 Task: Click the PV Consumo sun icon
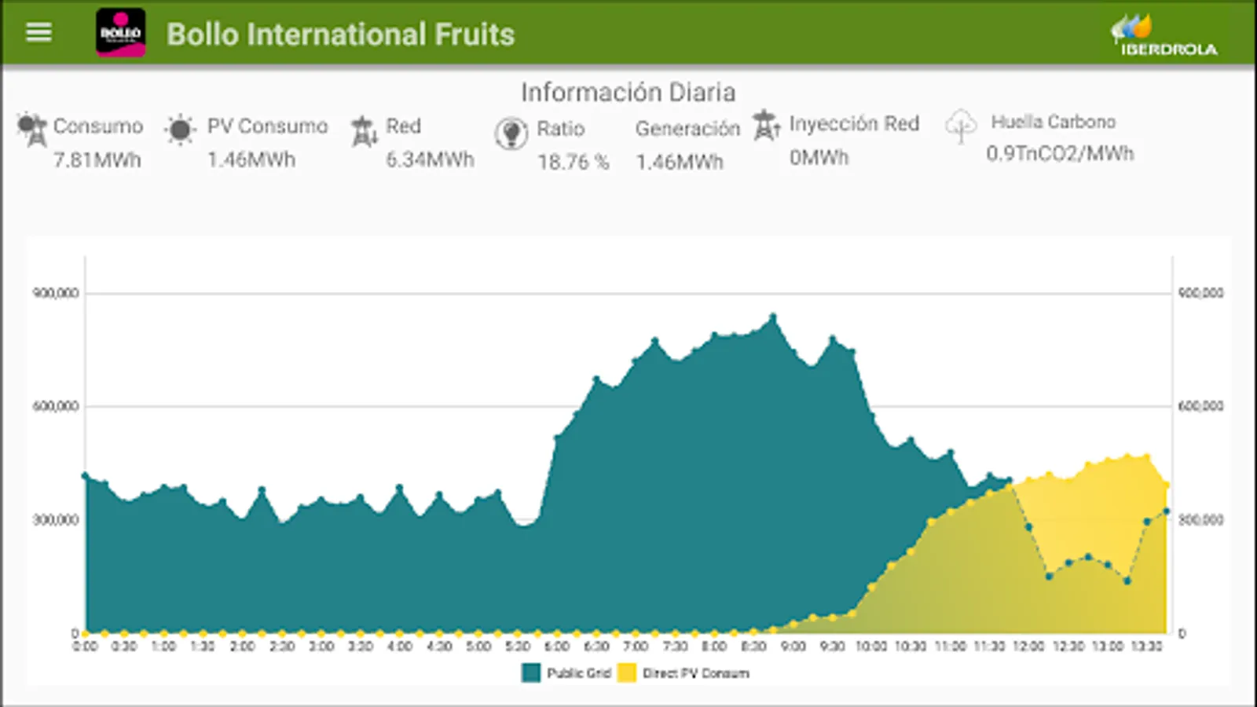tap(180, 130)
